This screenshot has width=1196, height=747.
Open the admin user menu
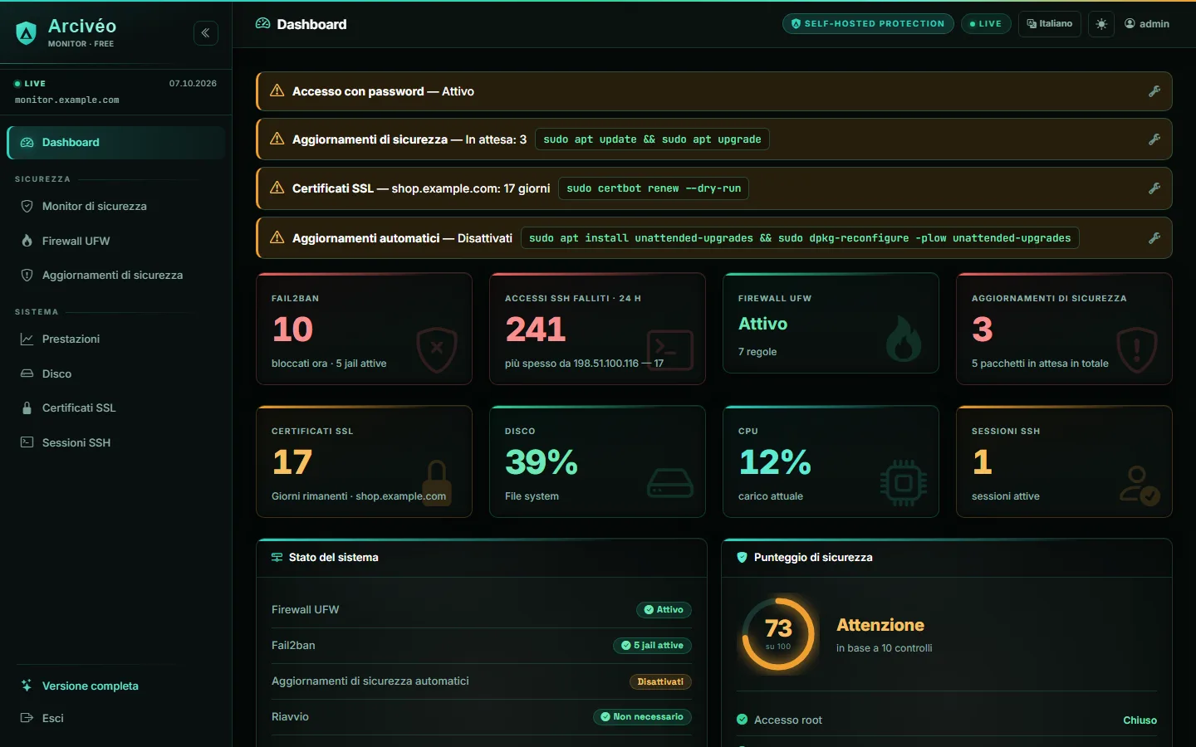(x=1147, y=24)
